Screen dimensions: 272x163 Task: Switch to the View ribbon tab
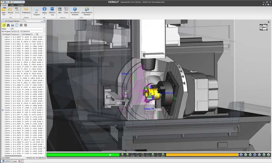point(12,5)
